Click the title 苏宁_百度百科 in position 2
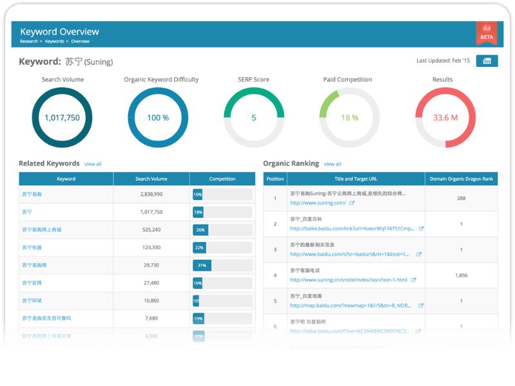Screen dimensions: 515x386 (306, 219)
